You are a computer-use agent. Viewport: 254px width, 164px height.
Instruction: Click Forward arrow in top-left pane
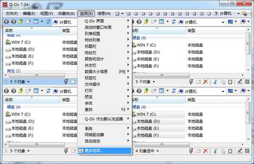point(14,22)
